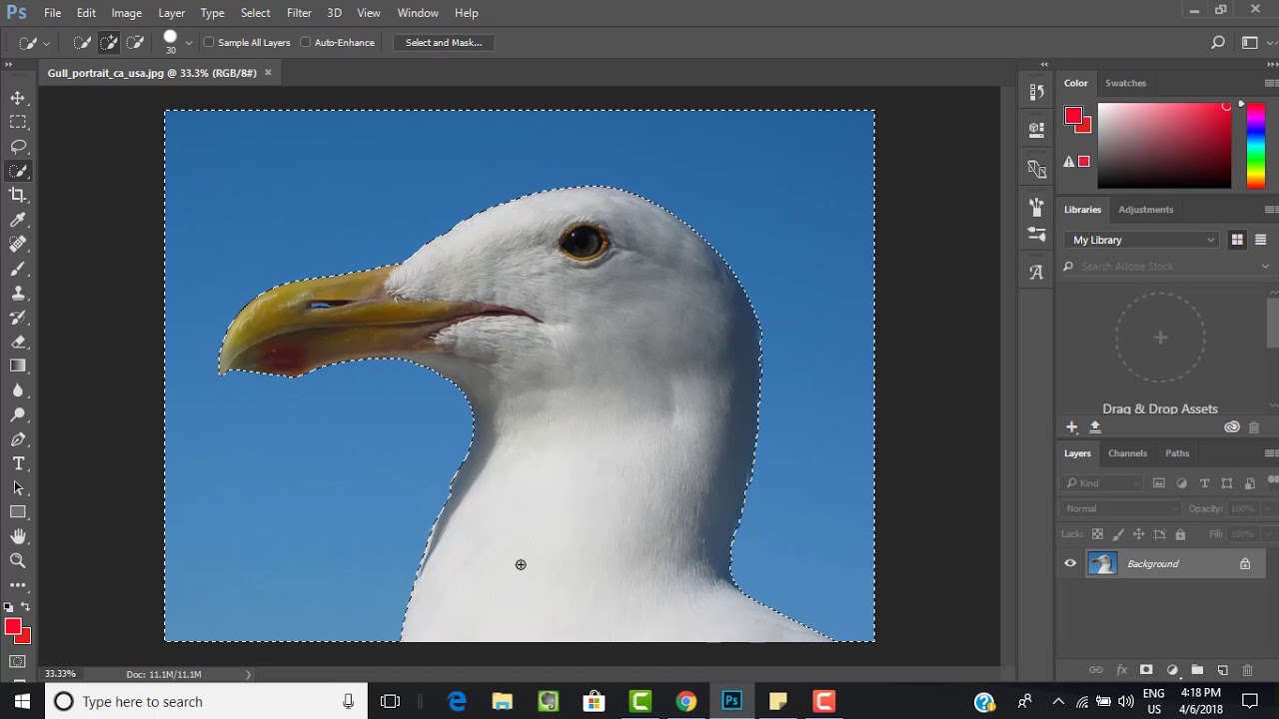The width and height of the screenshot is (1279, 719).
Task: Select the Pen tool
Action: point(18,439)
